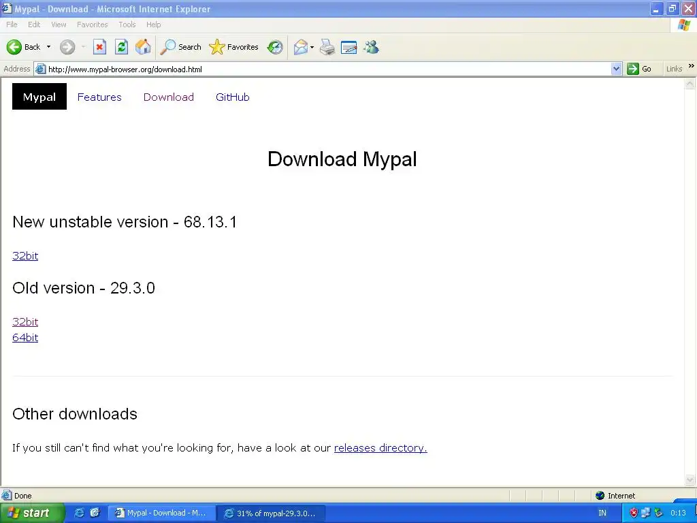Download 32bit unstable version 68.13.1
697x523 pixels.
pyautogui.click(x=25, y=256)
